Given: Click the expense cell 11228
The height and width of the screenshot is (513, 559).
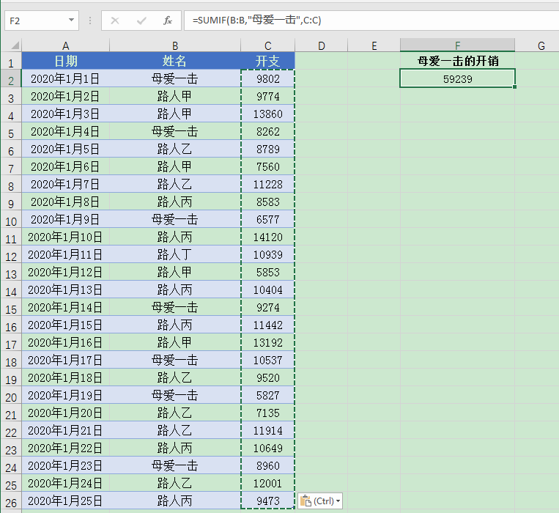Looking at the screenshot, I should tap(267, 184).
